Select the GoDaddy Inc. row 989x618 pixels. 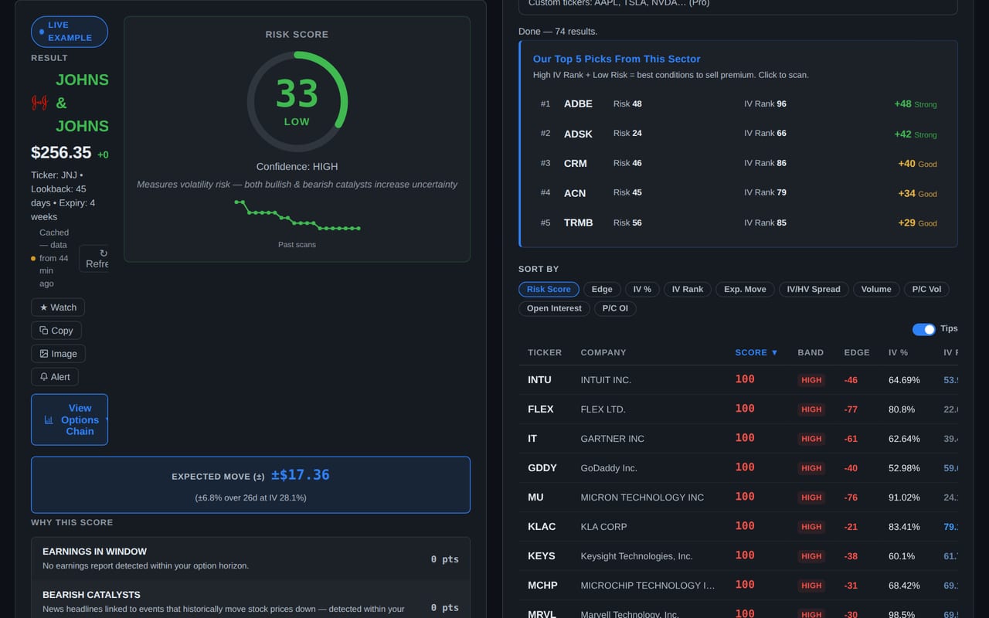[x=738, y=468]
